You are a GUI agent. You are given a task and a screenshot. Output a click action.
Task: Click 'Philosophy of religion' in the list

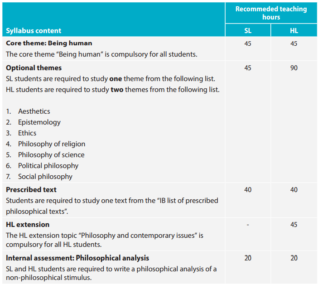[52, 144]
